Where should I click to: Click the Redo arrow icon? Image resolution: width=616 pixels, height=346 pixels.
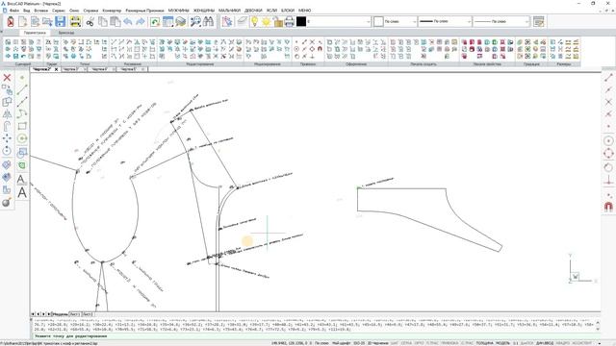click(140, 21)
